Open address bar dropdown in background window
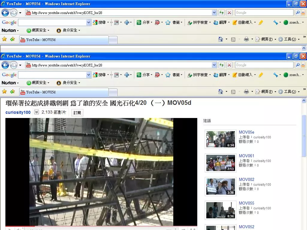This screenshot has height=230, width=307. [214, 13]
